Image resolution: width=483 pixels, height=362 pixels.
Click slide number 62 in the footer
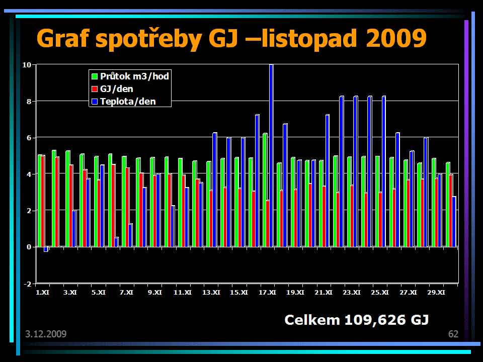tap(453, 334)
